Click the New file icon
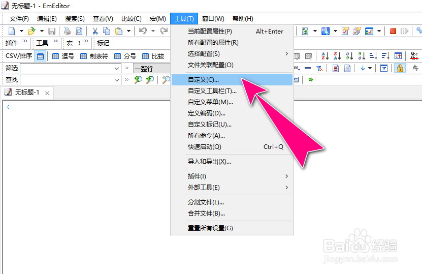The image size is (422, 274). pyautogui.click(x=12, y=31)
